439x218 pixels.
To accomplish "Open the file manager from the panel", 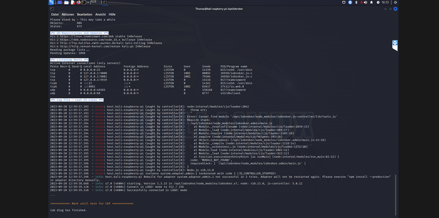I will (66, 3).
